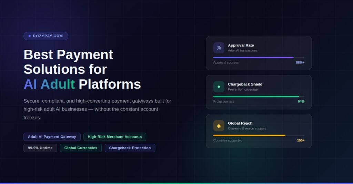The image size is (353, 184).
Task: Click the 'Adult AI transactions' subtitle
Action: coord(243,51)
